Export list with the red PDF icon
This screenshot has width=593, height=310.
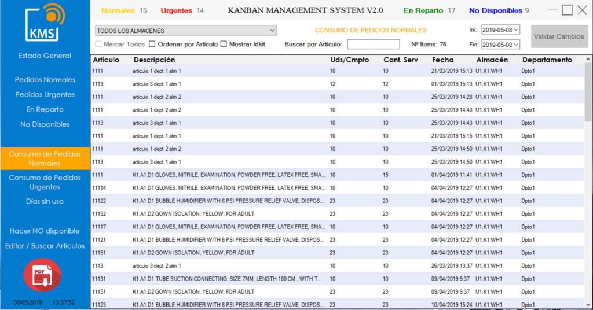click(x=42, y=275)
